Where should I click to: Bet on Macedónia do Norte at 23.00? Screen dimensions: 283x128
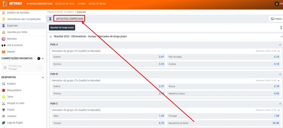[224, 123]
